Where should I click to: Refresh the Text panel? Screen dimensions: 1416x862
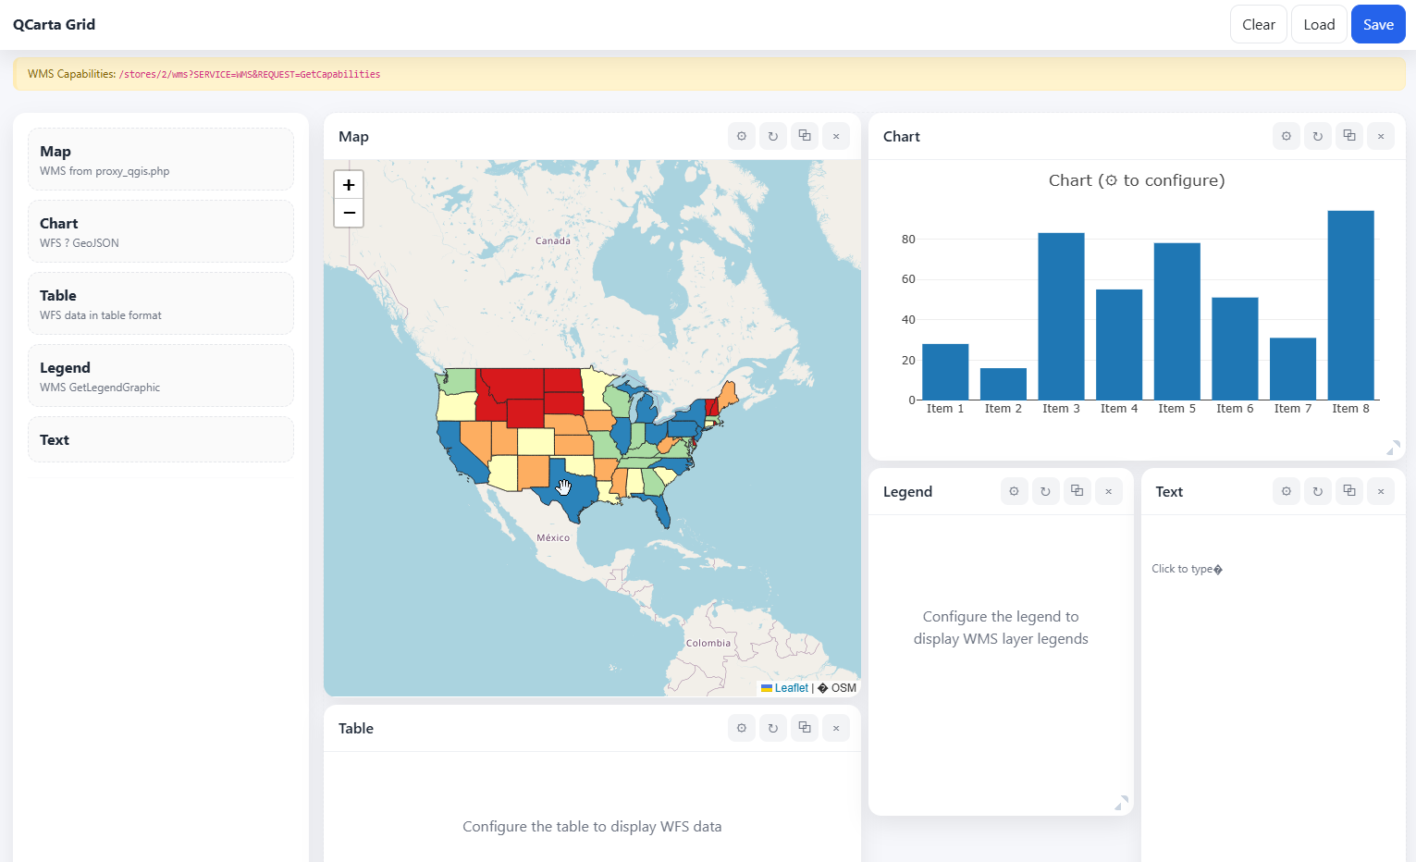(x=1318, y=491)
